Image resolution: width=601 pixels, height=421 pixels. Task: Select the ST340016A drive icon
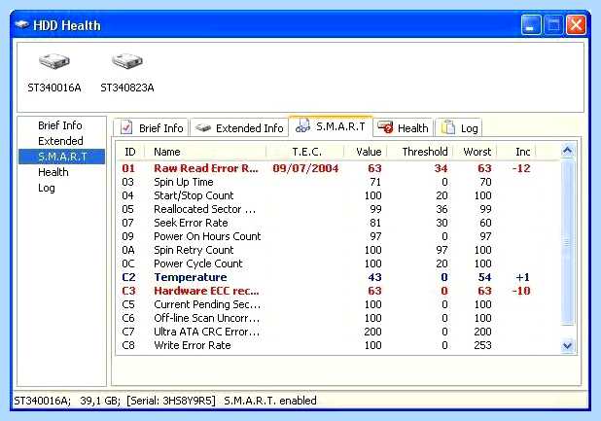54,61
